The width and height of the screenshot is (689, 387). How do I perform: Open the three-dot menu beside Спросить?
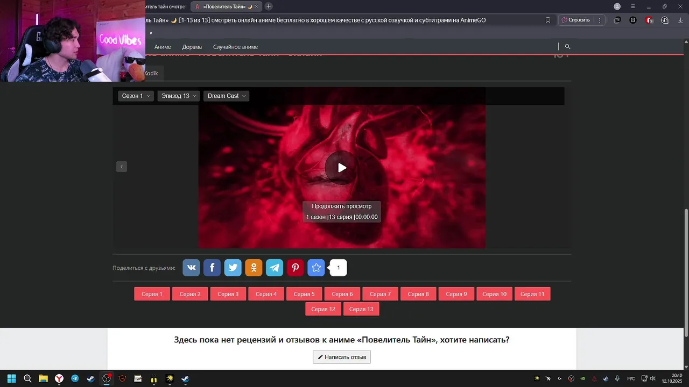pyautogui.click(x=600, y=20)
